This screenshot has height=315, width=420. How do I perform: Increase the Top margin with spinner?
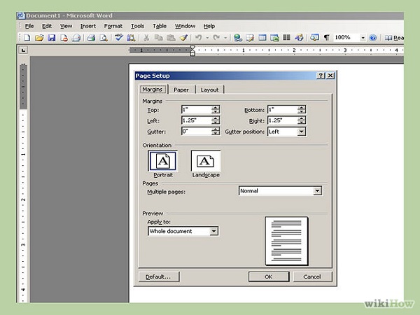pos(216,107)
